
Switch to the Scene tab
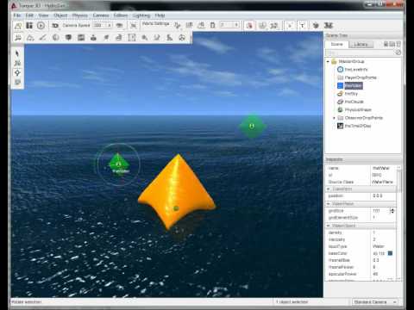(x=336, y=44)
